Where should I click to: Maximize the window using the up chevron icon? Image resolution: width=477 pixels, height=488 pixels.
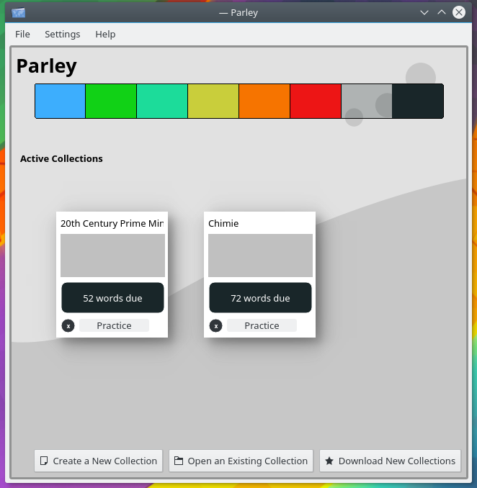(x=442, y=12)
